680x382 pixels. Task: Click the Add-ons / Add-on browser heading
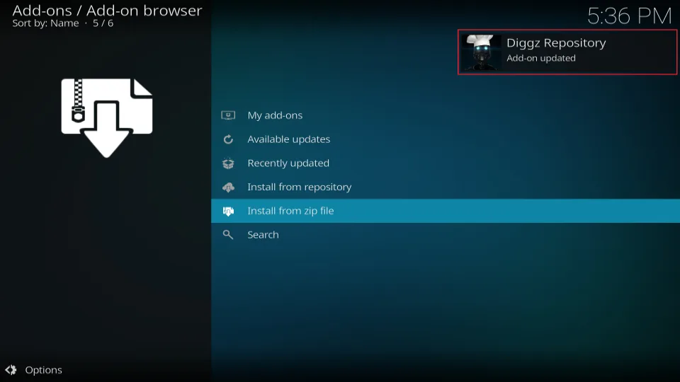pos(107,11)
